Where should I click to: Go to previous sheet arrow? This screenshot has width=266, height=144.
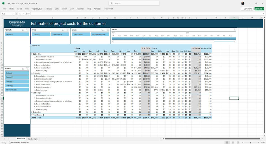click(x=4, y=139)
